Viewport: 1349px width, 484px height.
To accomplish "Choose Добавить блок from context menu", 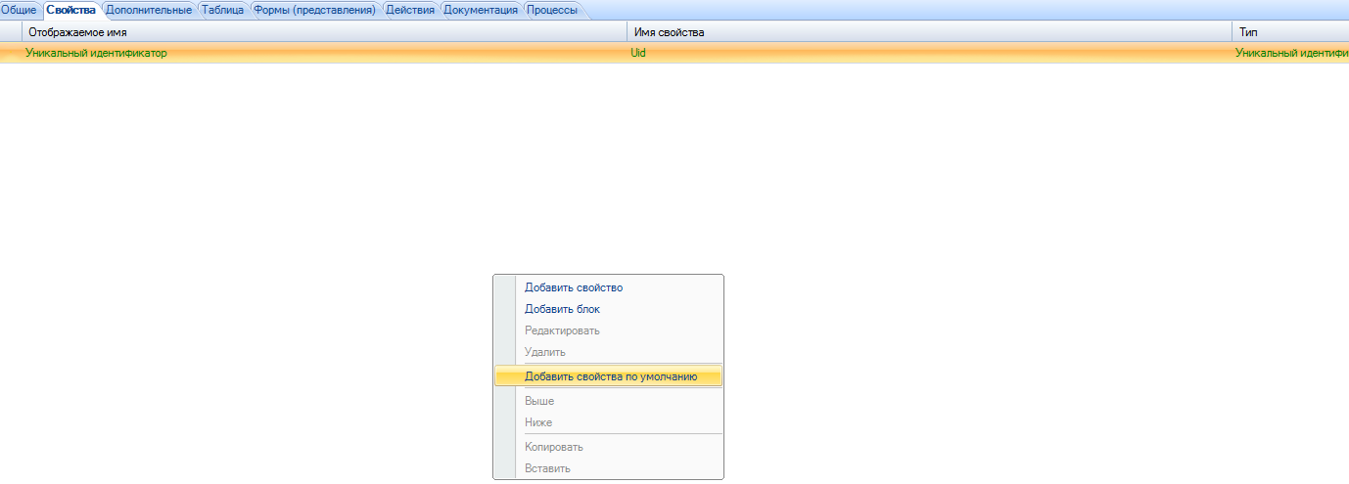I will point(608,309).
